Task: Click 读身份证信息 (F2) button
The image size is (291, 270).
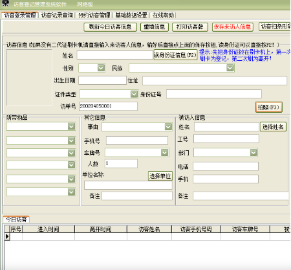Action: 175,55
